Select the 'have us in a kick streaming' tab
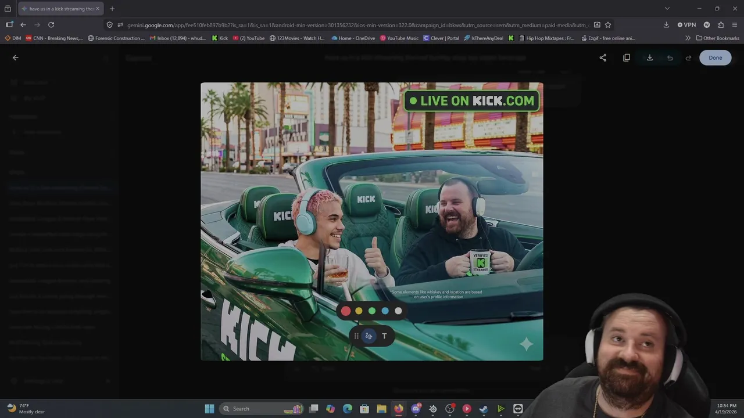Viewport: 744px width, 418px height. pos(61,9)
